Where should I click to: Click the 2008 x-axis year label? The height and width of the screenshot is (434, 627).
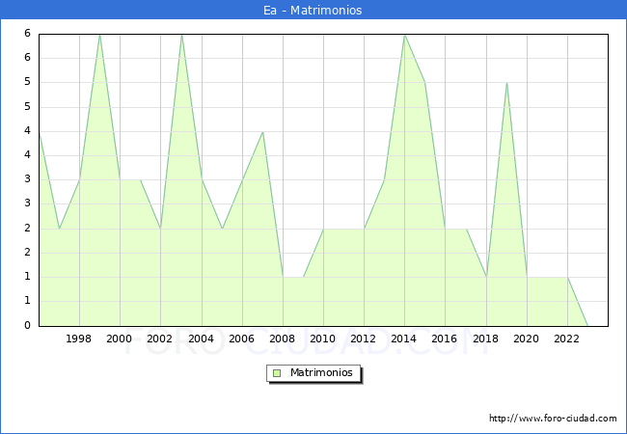click(x=283, y=339)
